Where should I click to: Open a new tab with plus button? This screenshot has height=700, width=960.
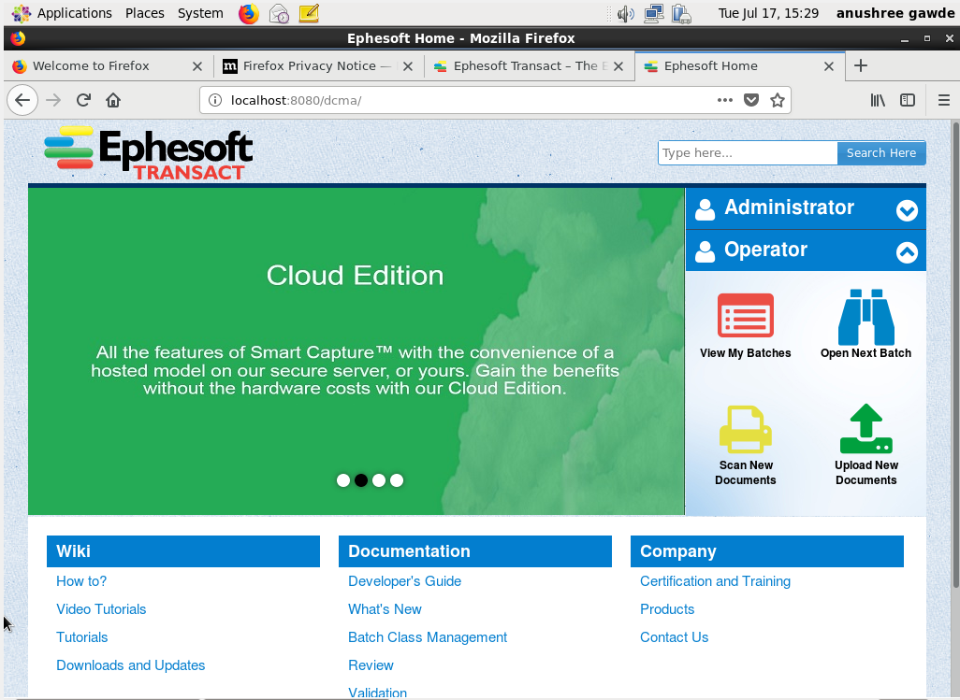coord(861,65)
